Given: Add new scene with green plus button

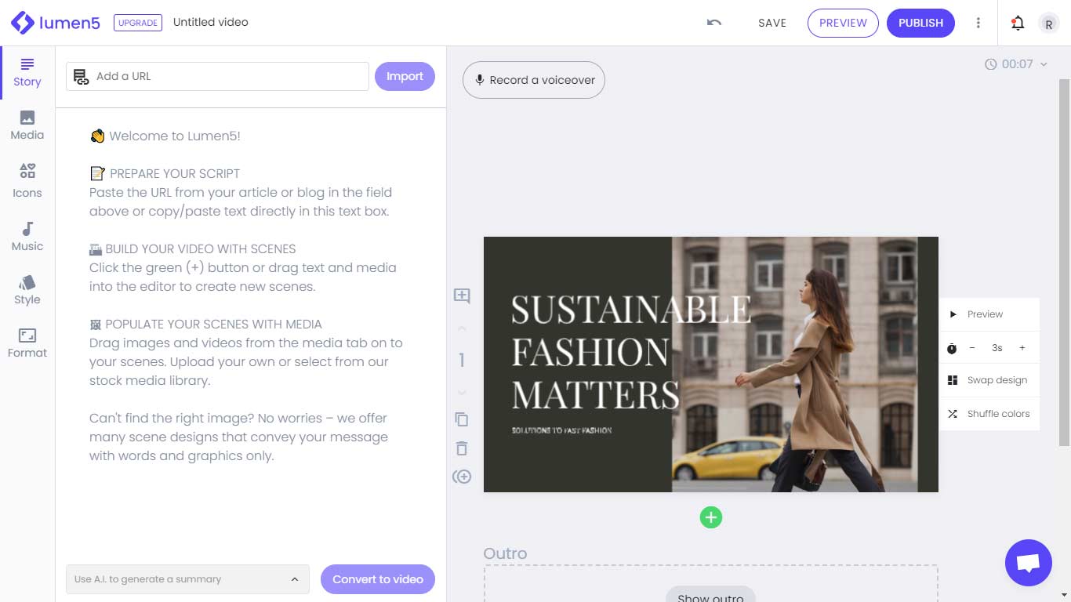Looking at the screenshot, I should [x=711, y=517].
